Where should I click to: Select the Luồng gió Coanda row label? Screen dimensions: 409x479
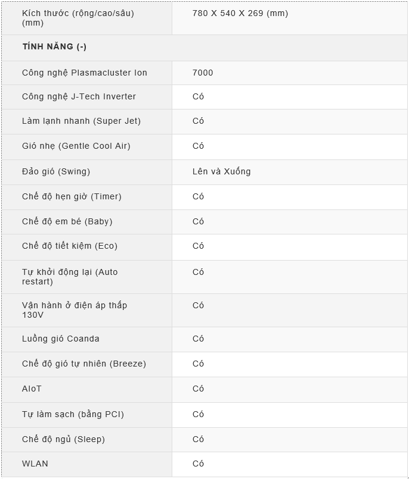61,339
